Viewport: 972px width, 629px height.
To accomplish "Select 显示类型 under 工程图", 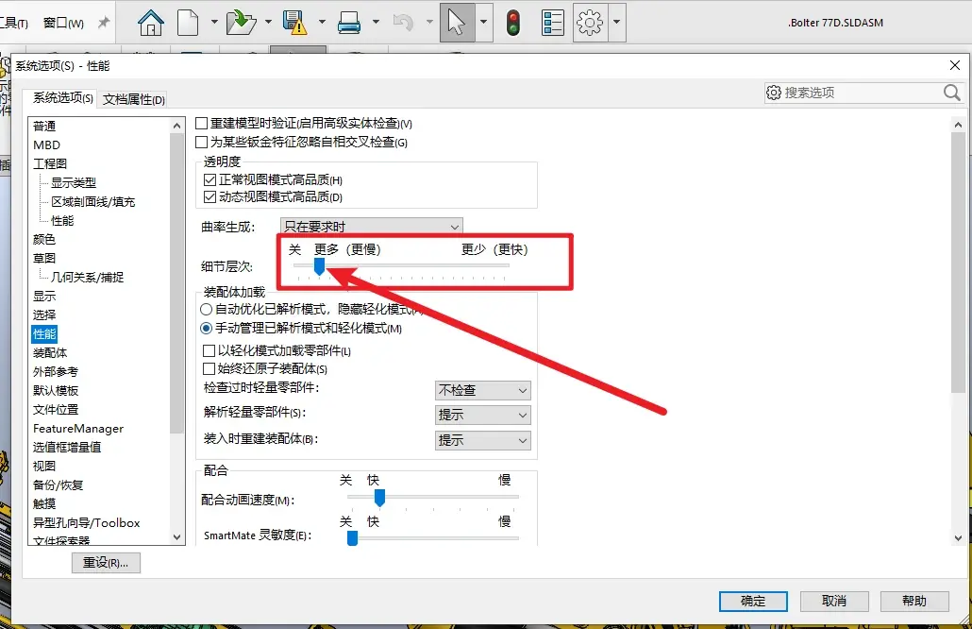I will point(74,182).
